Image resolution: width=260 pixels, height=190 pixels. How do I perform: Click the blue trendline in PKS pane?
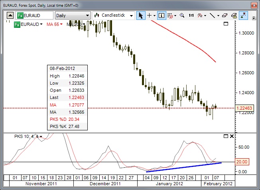(184, 167)
